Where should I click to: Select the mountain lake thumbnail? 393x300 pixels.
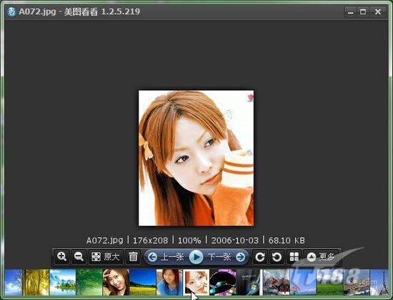63,282
